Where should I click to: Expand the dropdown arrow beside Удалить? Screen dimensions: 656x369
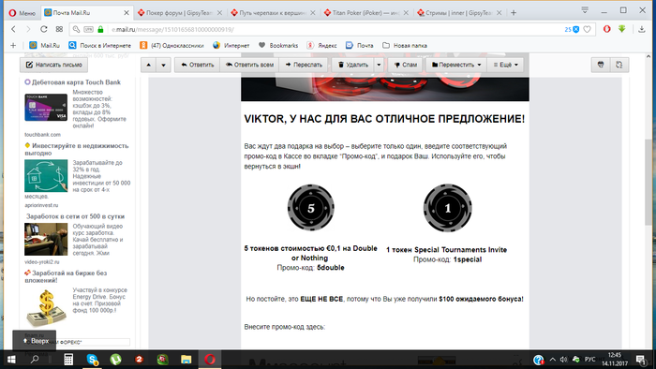tap(379, 65)
